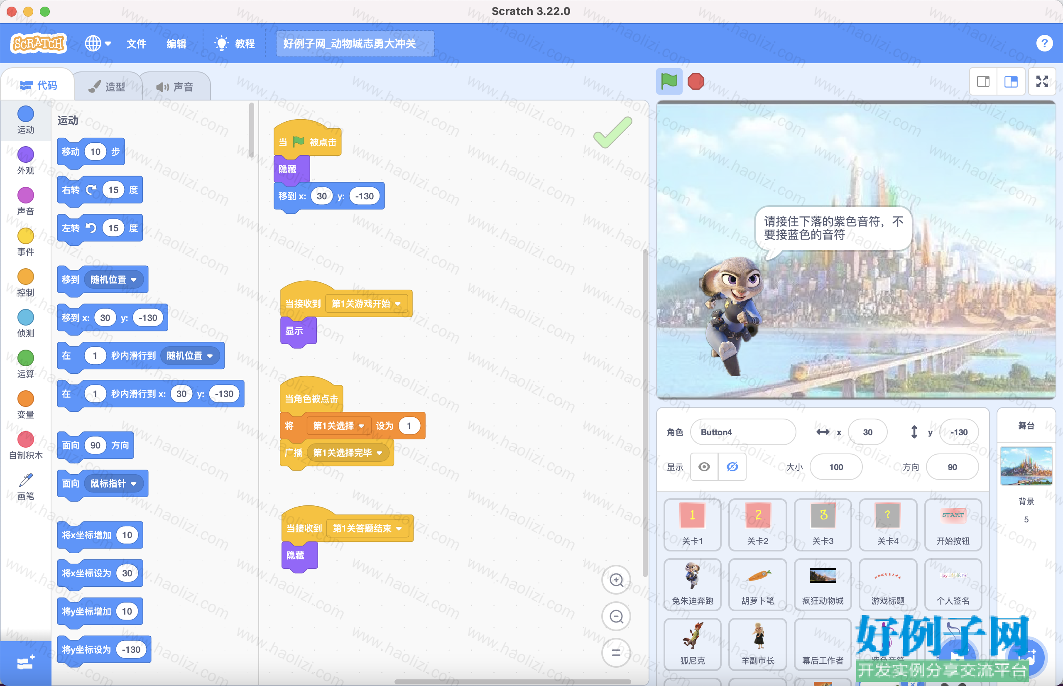Select the stage backdrop thumbnail
The image size is (1063, 686).
pos(1026,466)
